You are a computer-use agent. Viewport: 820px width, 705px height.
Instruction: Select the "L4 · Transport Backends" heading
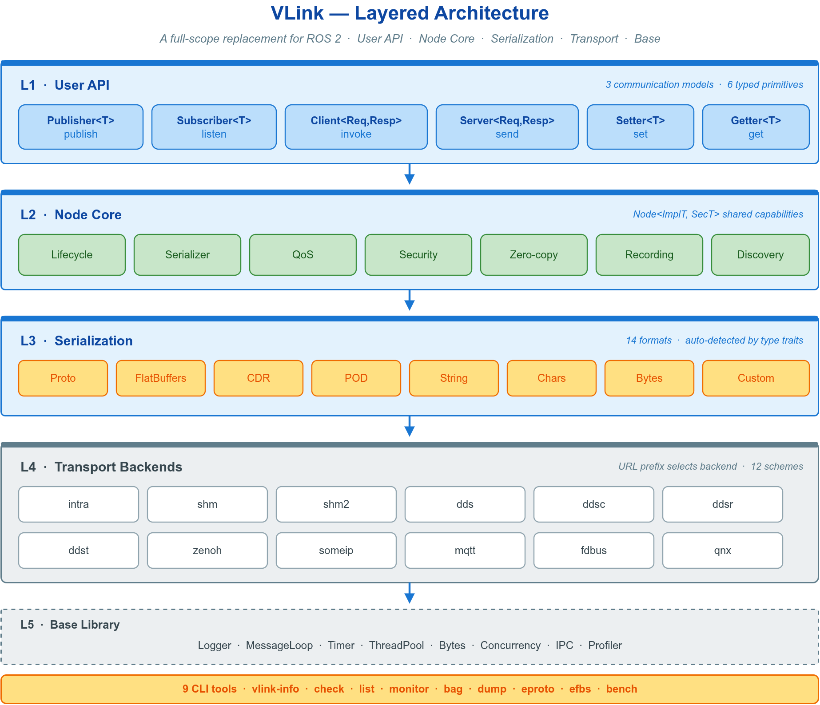pos(101,467)
